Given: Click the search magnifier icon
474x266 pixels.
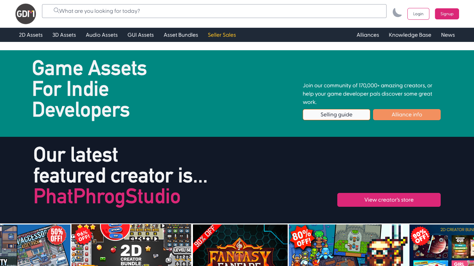Looking at the screenshot, I should coord(56,10).
